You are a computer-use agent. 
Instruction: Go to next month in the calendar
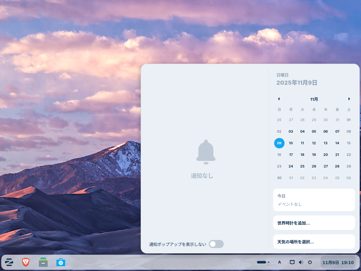tap(349, 99)
